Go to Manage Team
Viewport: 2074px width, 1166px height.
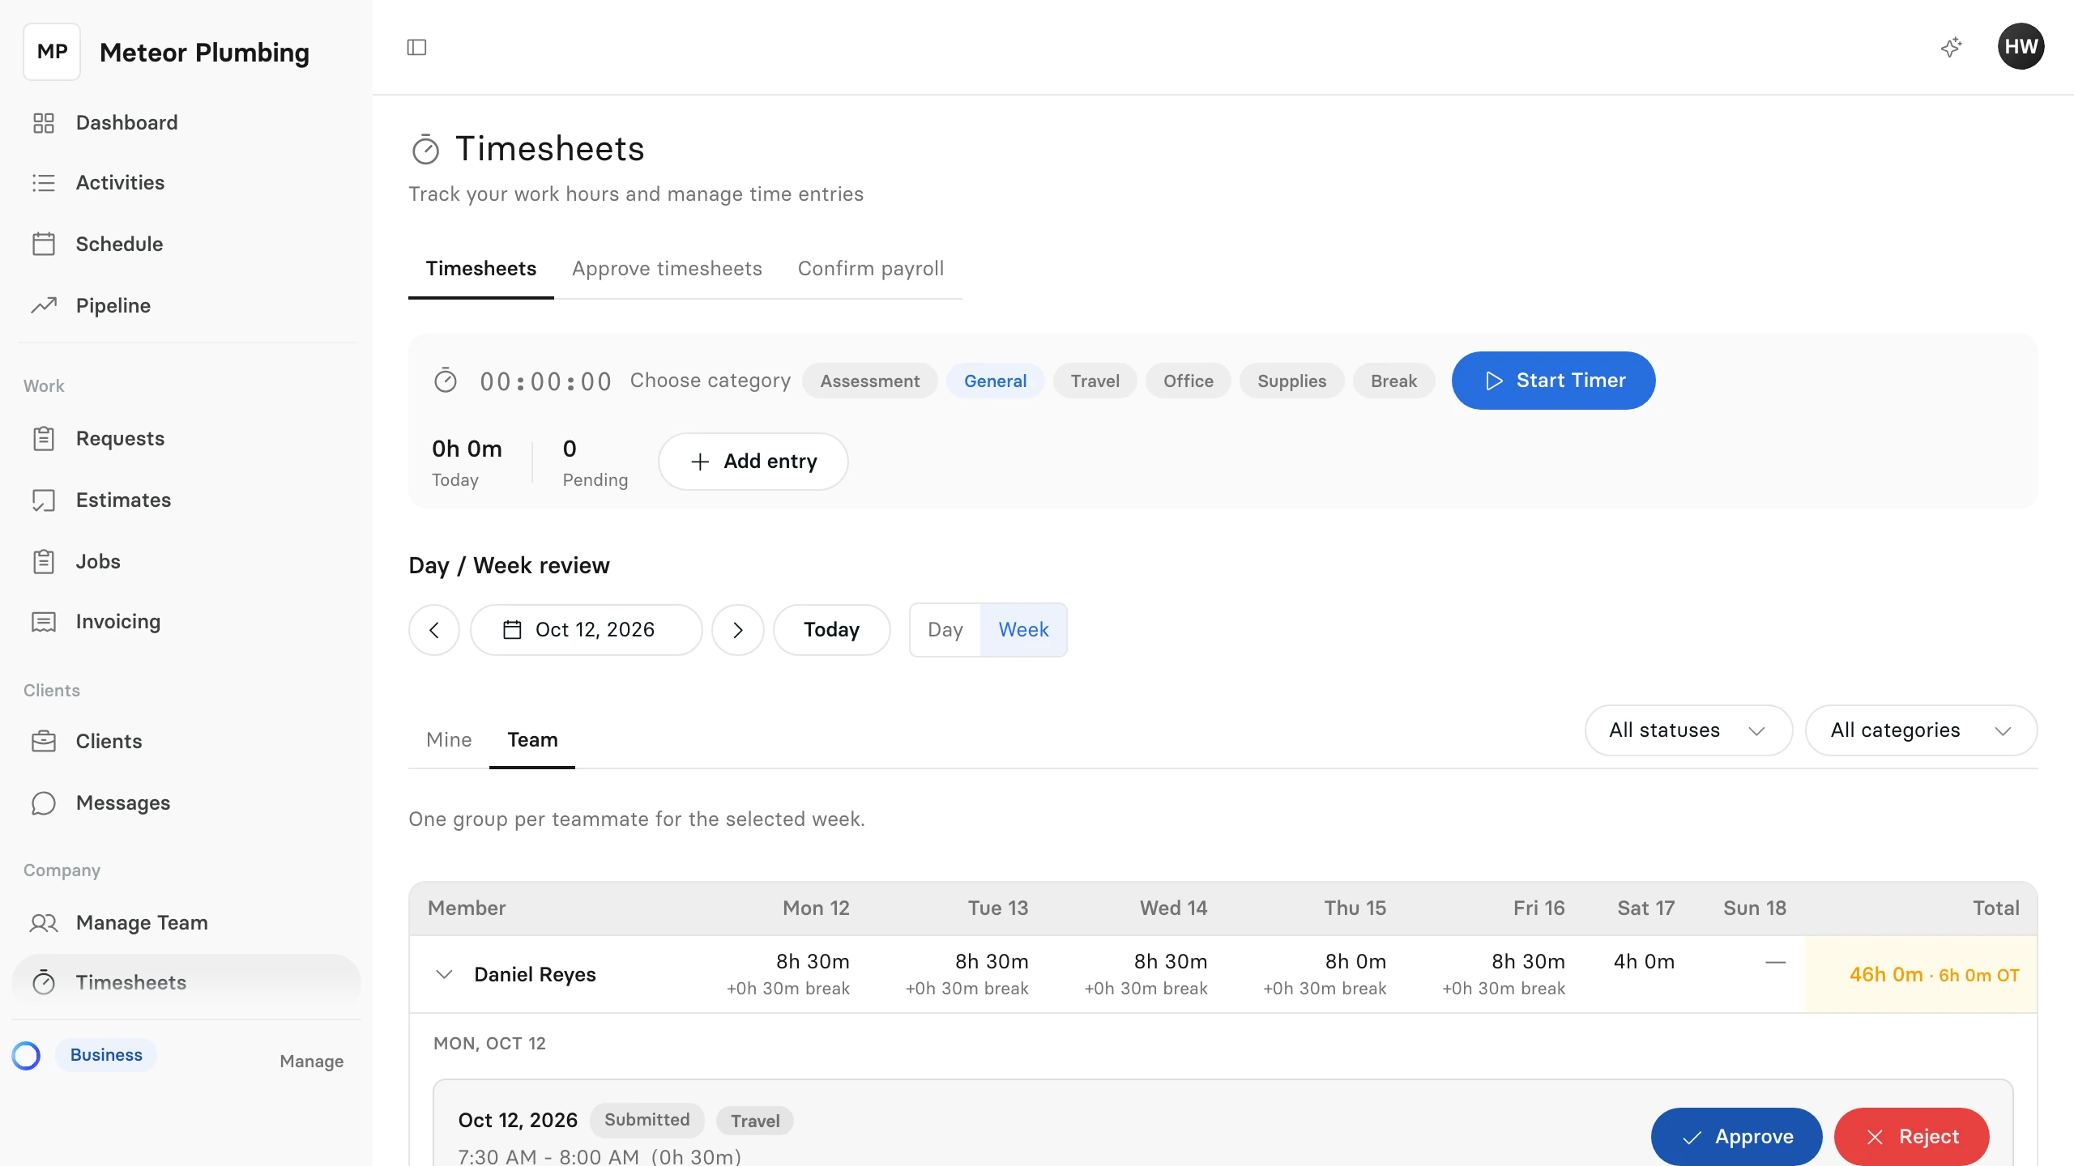coord(186,922)
